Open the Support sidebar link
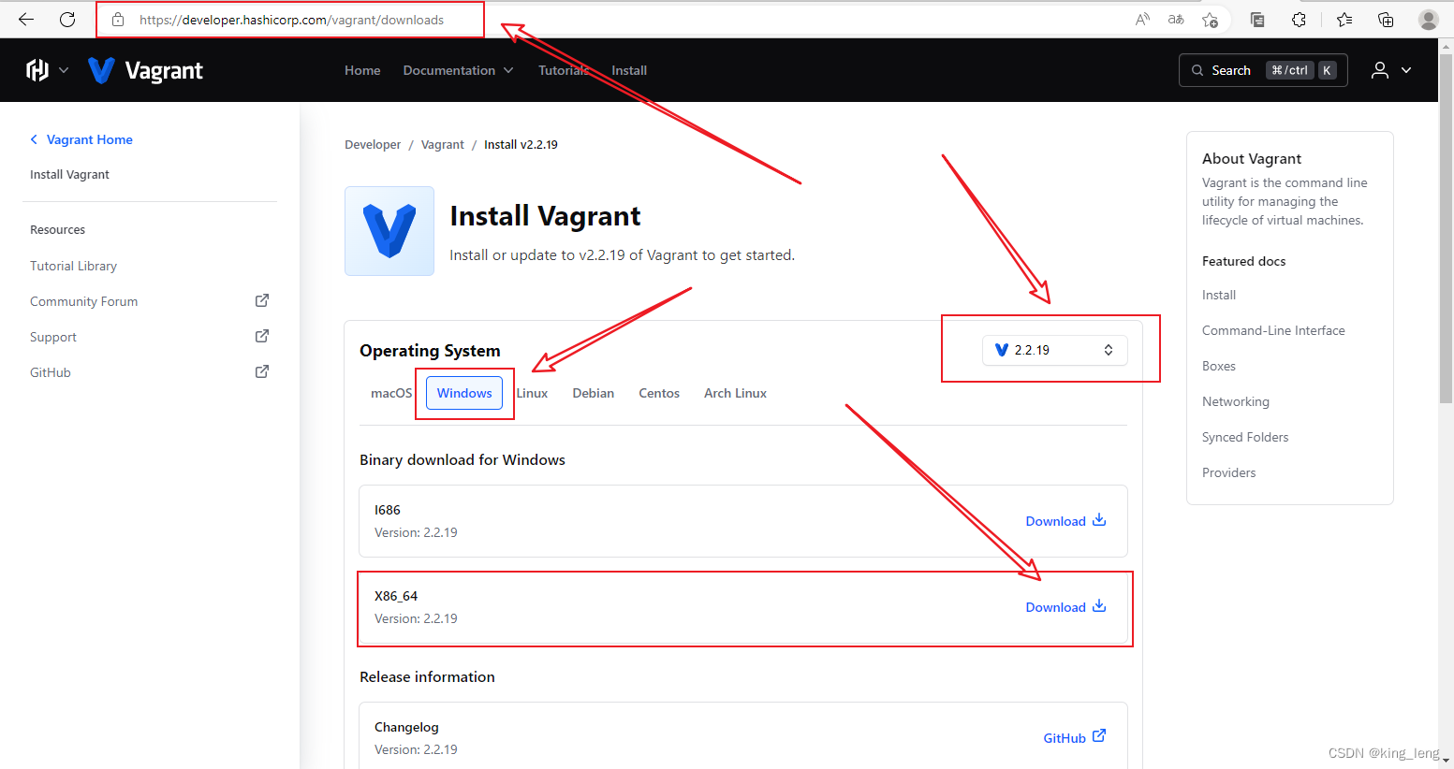The width and height of the screenshot is (1454, 769). (x=53, y=337)
